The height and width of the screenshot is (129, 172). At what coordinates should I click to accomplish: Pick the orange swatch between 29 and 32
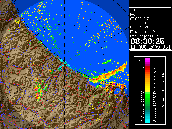[x=148, y=76]
